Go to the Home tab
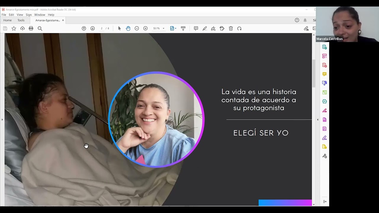Viewport: 379px width, 213px height. (7, 20)
